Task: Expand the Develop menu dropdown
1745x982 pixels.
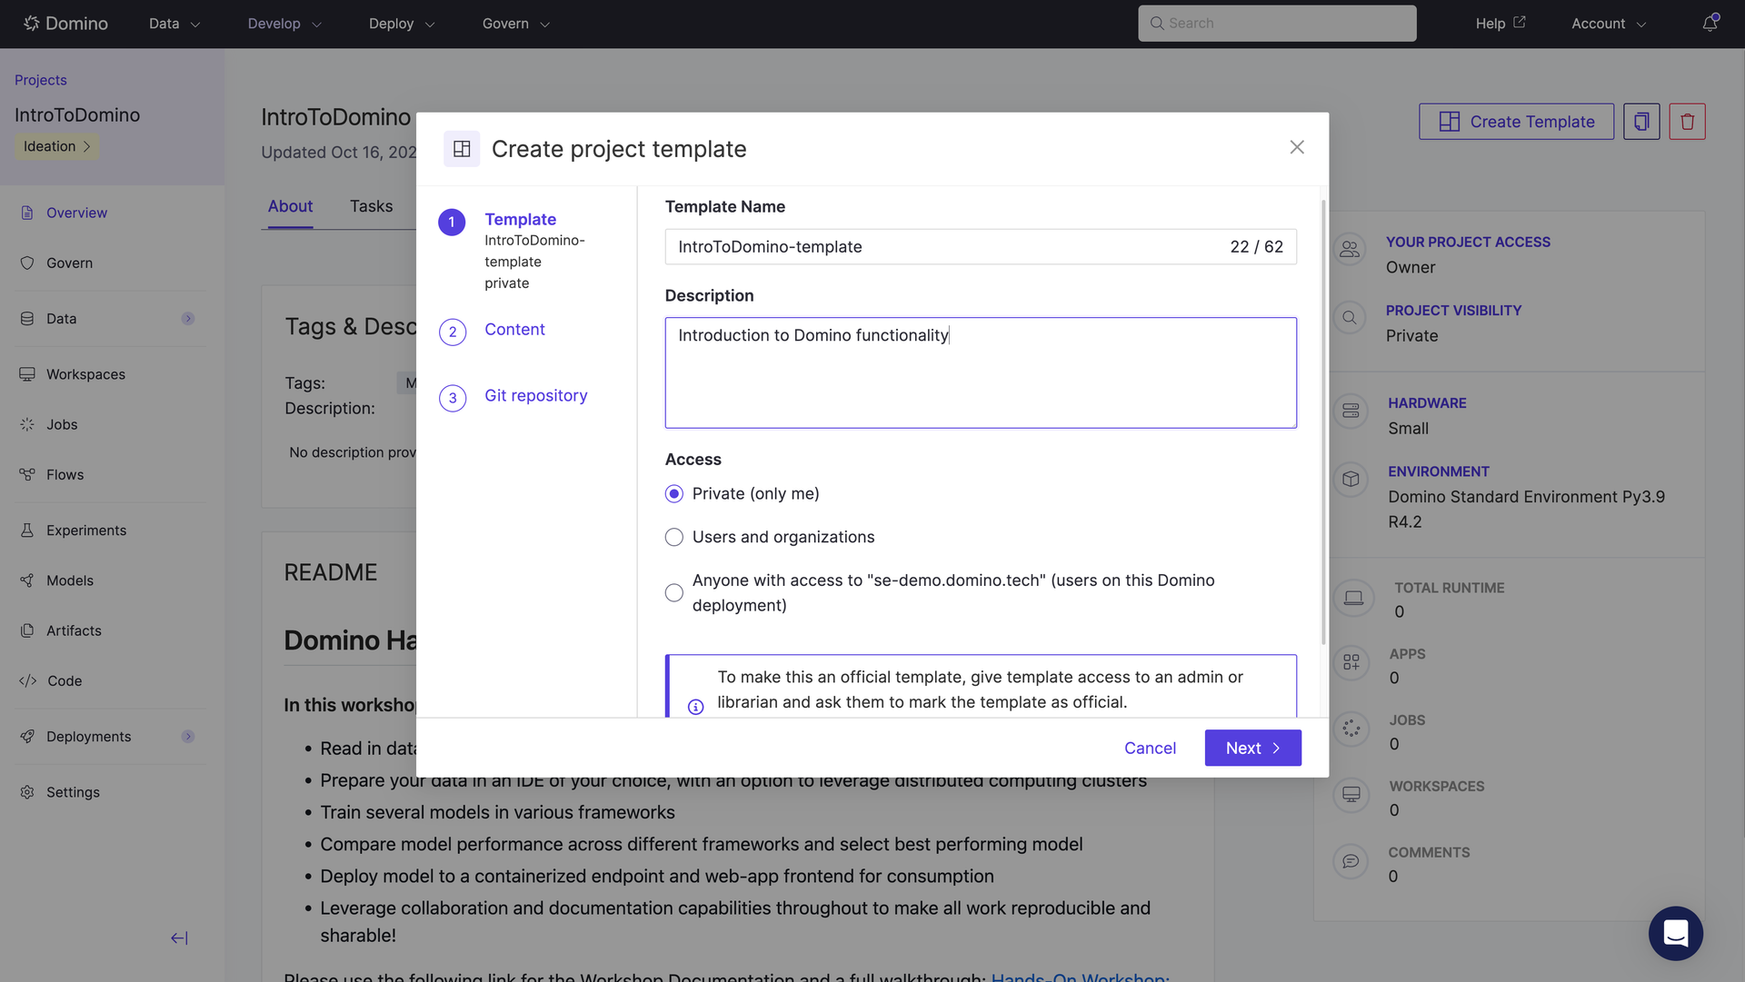Action: tap(284, 24)
